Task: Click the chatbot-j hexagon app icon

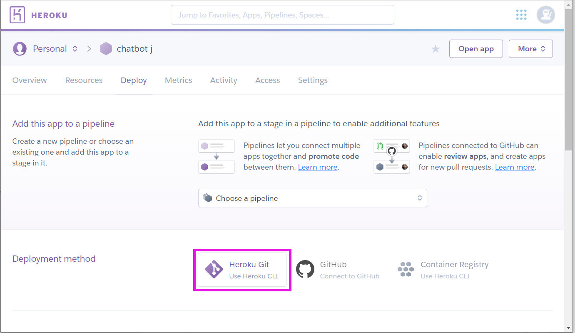Action: [106, 49]
